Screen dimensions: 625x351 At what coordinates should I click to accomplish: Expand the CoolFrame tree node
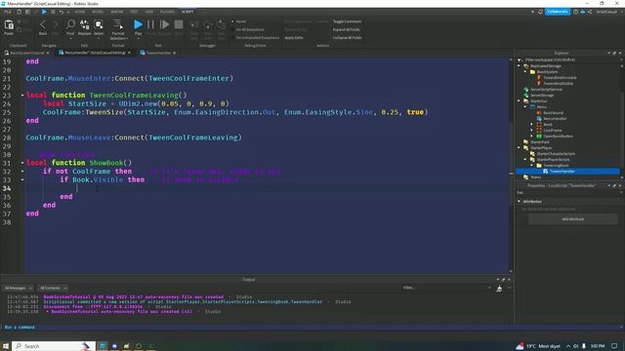[x=531, y=130]
